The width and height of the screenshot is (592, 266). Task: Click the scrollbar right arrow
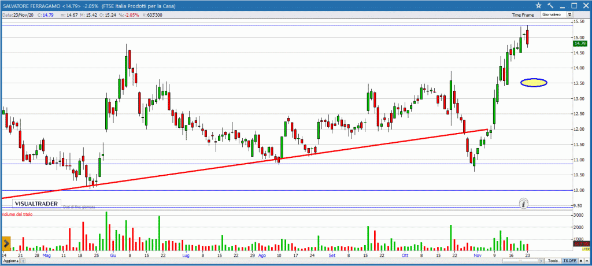coord(541,261)
